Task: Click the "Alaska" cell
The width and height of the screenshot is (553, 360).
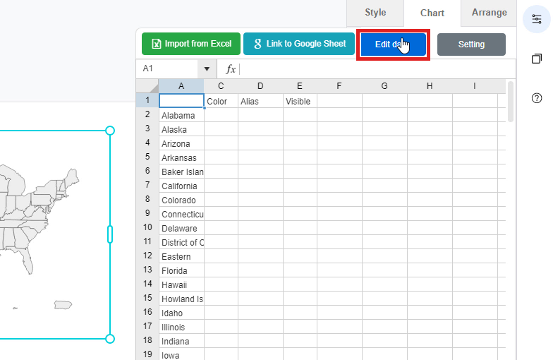Action: pyautogui.click(x=181, y=130)
